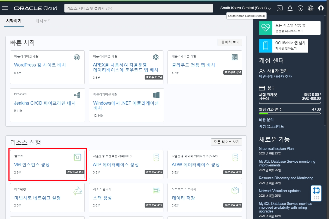Click the cloud-native app grid icon
The image size is (329, 219).
234,57
